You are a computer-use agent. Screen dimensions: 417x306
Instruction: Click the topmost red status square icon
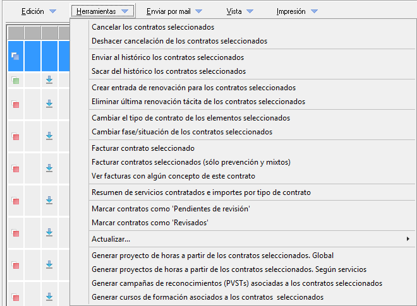15,104
